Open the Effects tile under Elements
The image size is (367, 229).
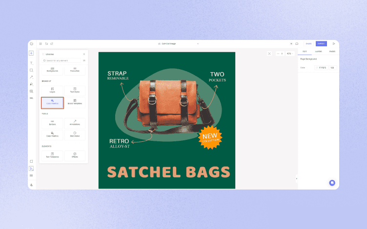coord(75,155)
